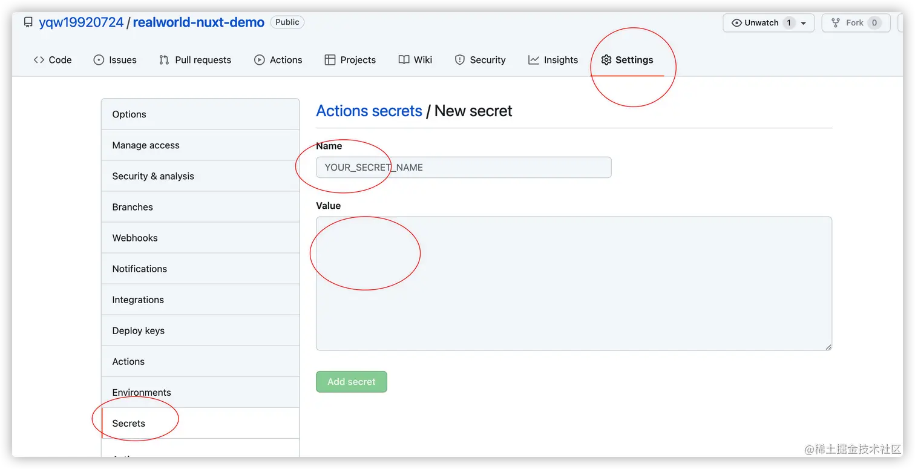The width and height of the screenshot is (915, 469).
Task: Open the Code tab
Action: click(53, 60)
